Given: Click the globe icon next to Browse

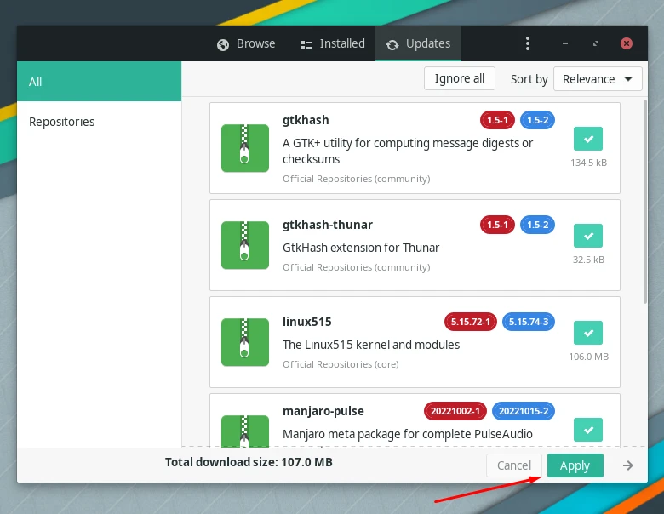Looking at the screenshot, I should tap(223, 44).
